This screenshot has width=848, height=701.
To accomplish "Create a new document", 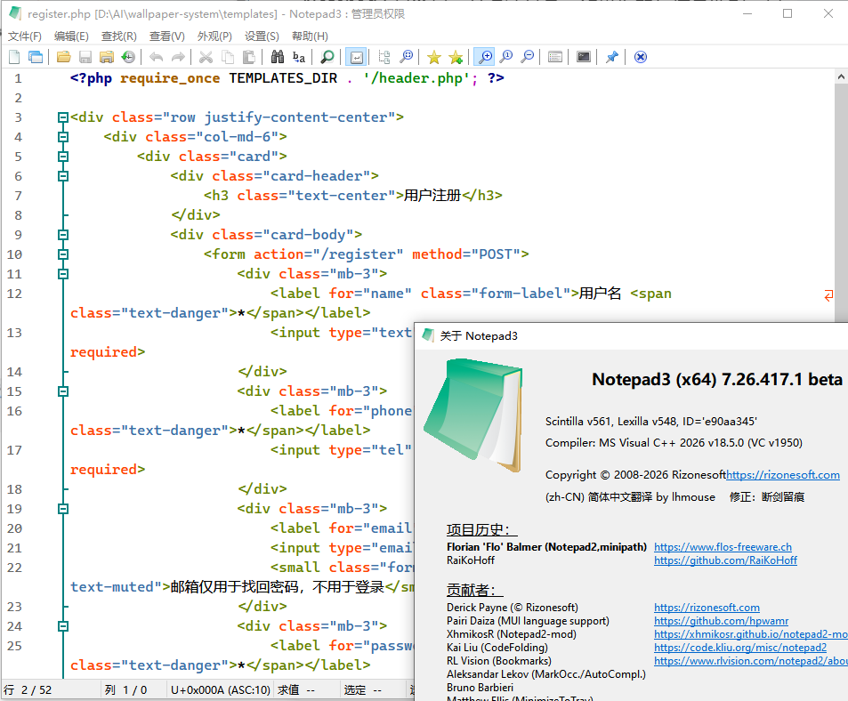I will pyautogui.click(x=13, y=56).
